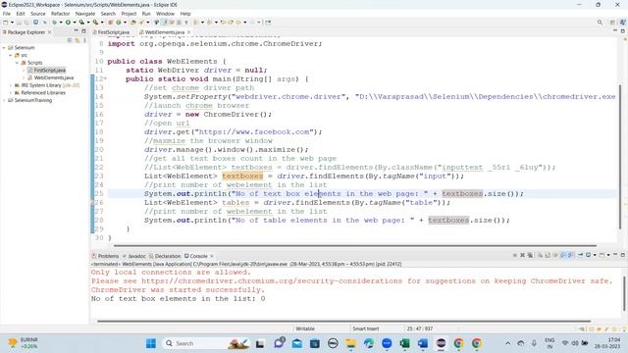This screenshot has height=353, width=628.
Task: Open the Debug dropdown arrow
Action: [x=61, y=22]
